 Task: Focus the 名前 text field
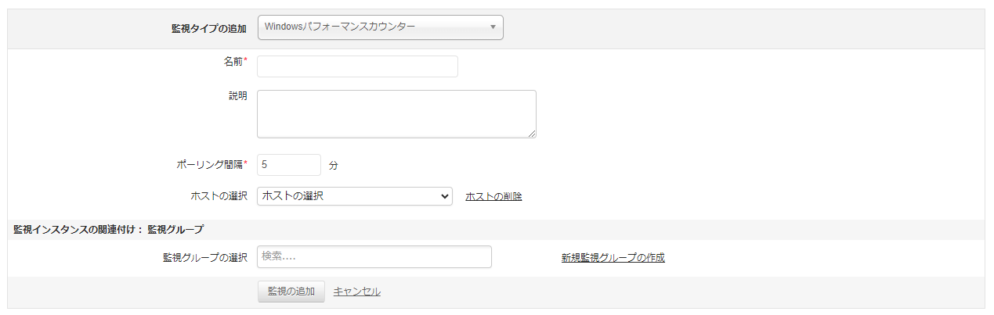[x=357, y=66]
